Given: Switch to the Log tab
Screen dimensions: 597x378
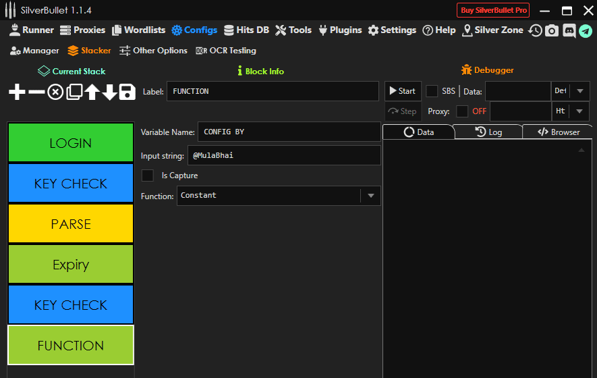Looking at the screenshot, I should 488,132.
